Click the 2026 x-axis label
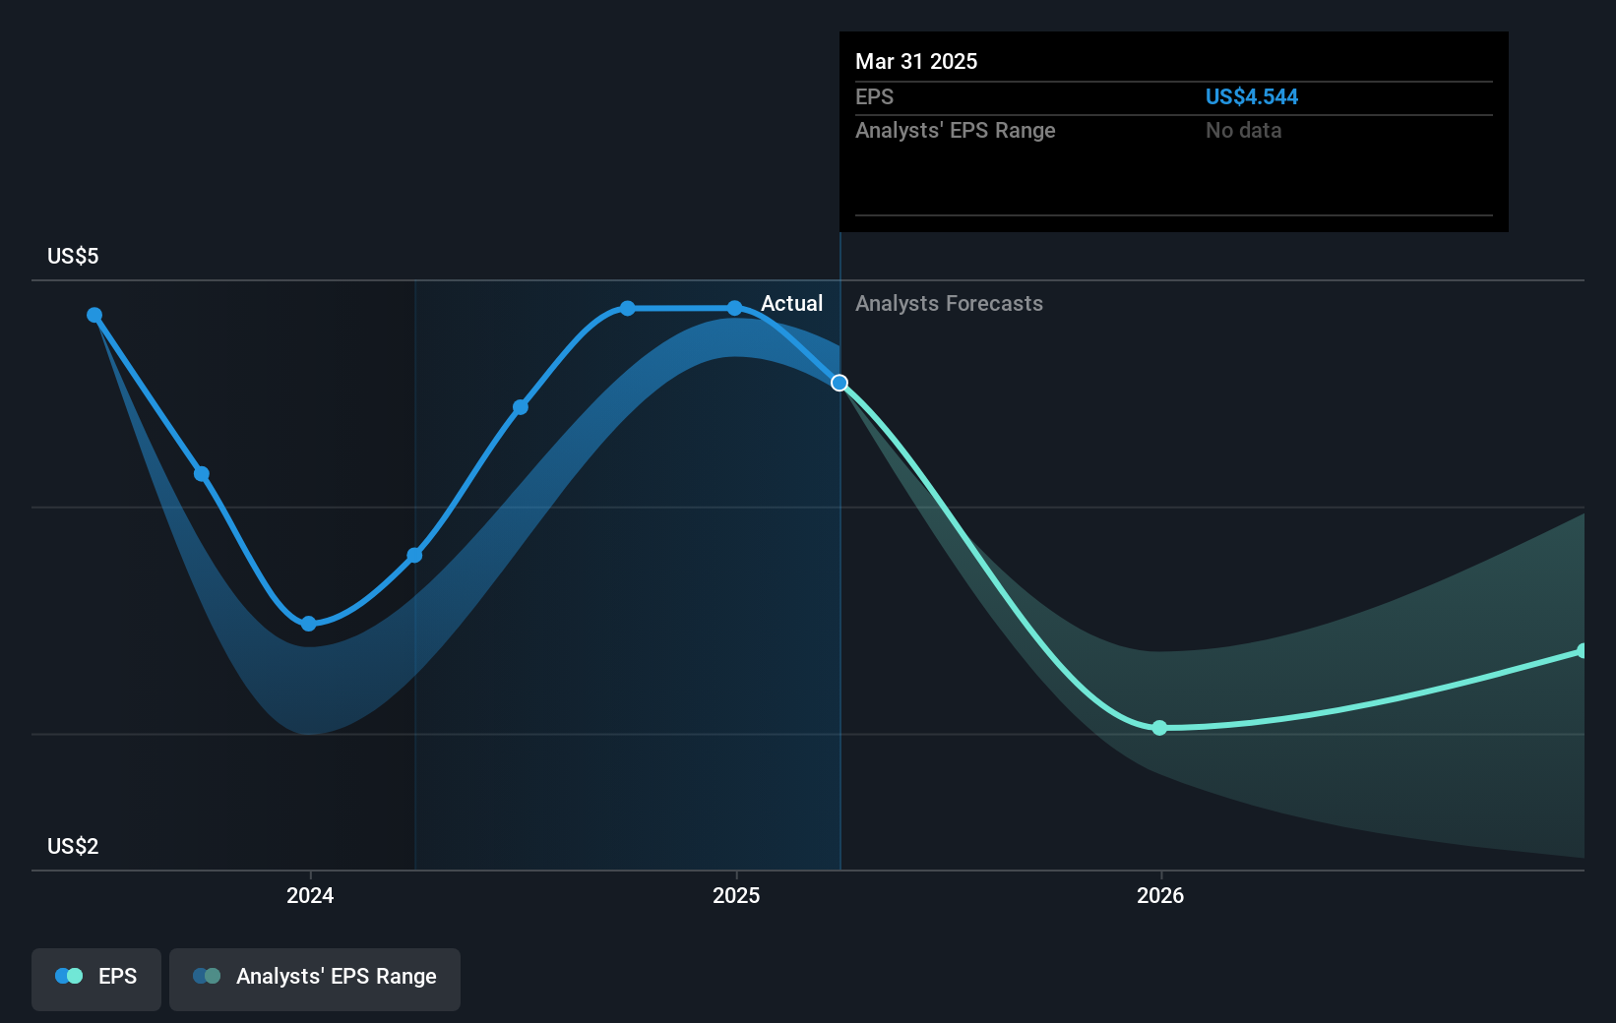 1160,895
